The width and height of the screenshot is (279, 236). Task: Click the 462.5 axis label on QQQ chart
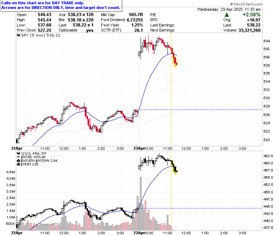pyautogui.click(x=268, y=156)
